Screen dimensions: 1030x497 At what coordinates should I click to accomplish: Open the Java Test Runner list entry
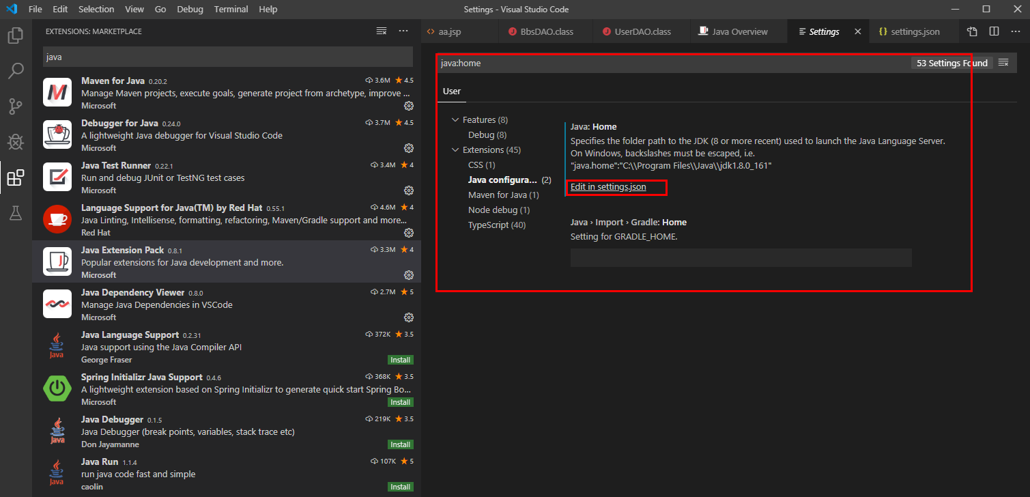click(x=227, y=177)
